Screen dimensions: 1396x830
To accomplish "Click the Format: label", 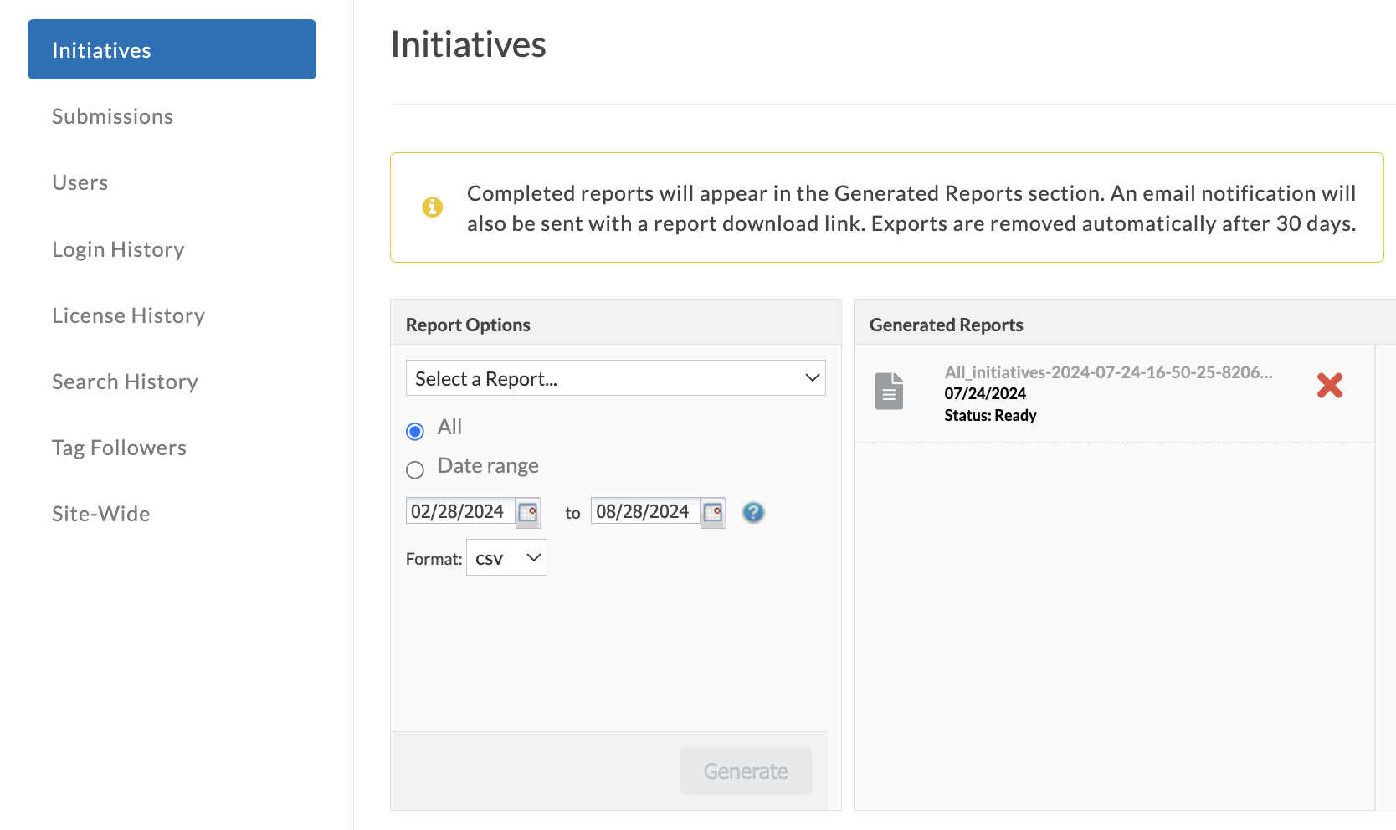I will pyautogui.click(x=434, y=559).
